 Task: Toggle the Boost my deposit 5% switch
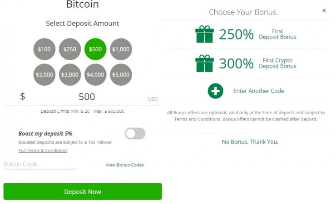click(x=135, y=133)
